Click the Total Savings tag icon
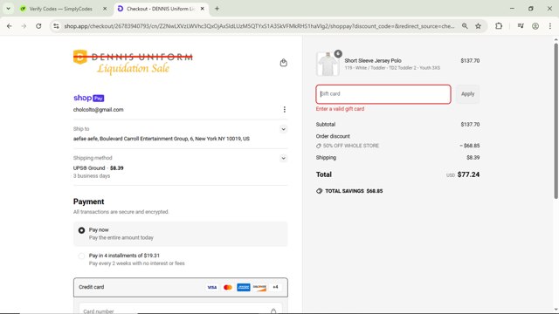559x314 pixels. point(319,191)
